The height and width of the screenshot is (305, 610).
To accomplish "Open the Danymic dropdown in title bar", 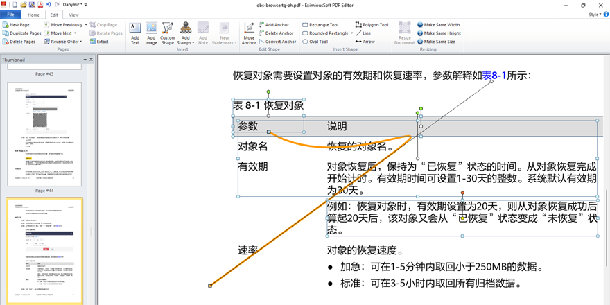I will (73, 5).
